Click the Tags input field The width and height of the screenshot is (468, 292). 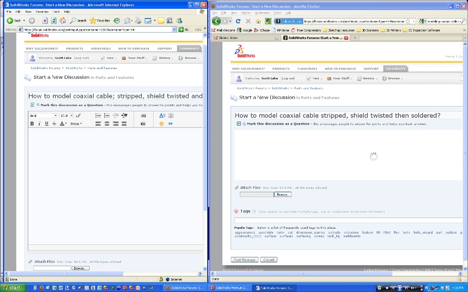[348, 220]
